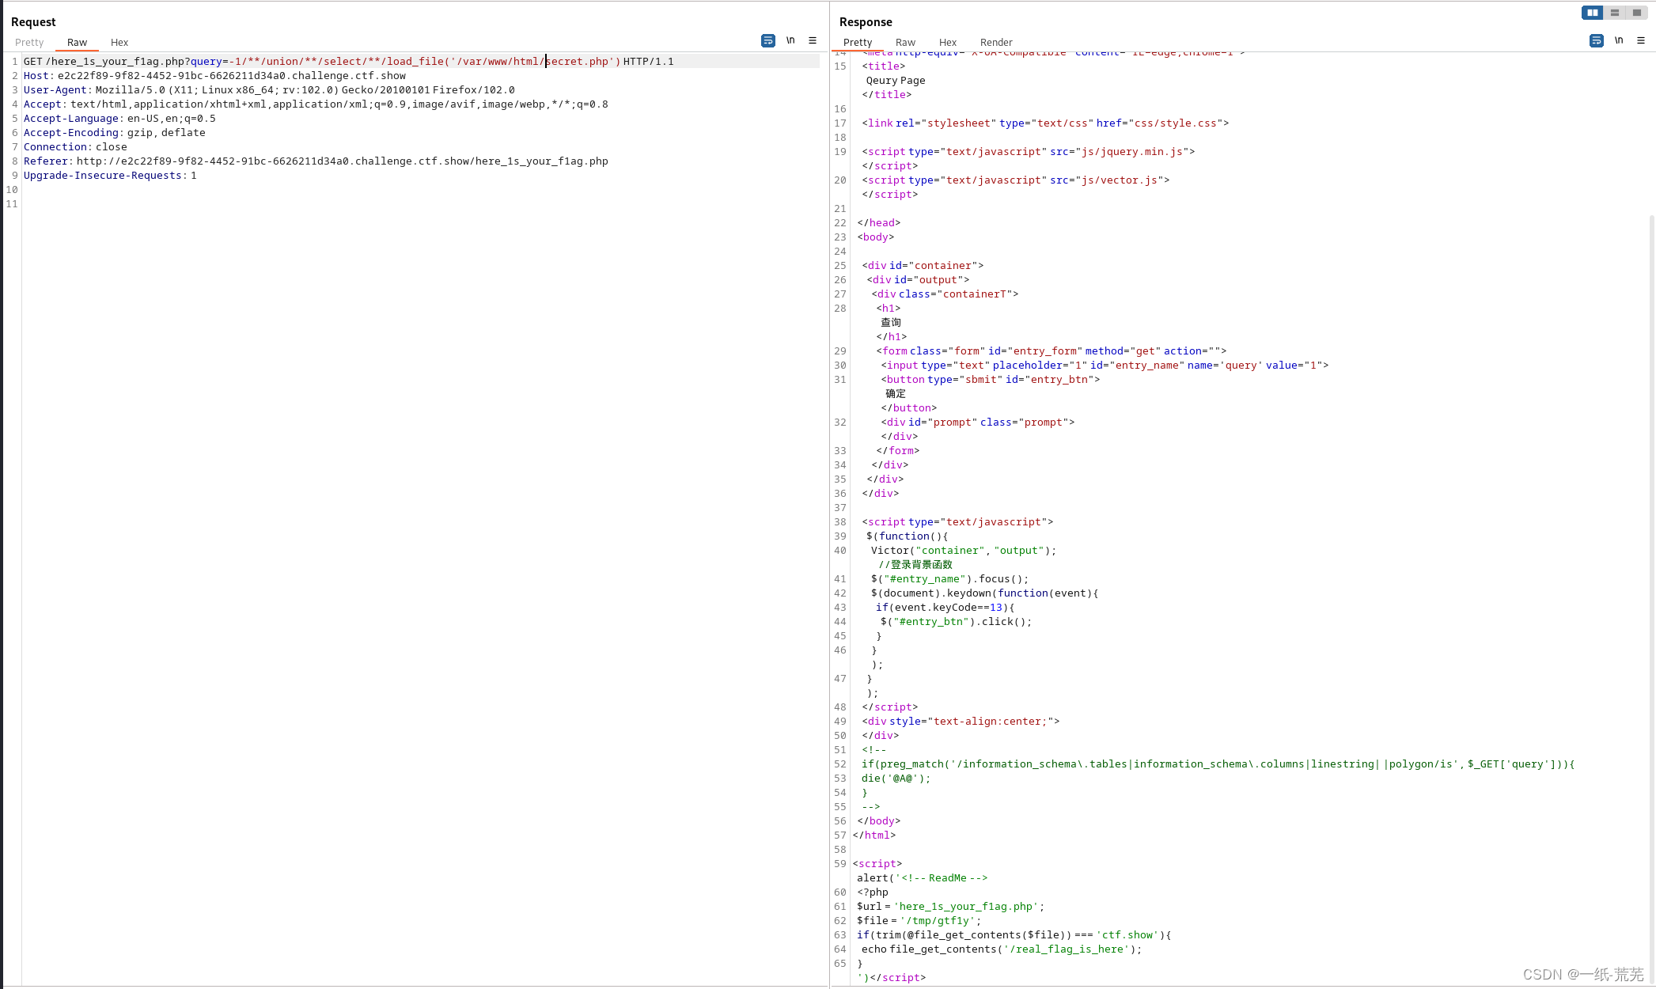Click the button entry_btn line in Response

pos(991,380)
